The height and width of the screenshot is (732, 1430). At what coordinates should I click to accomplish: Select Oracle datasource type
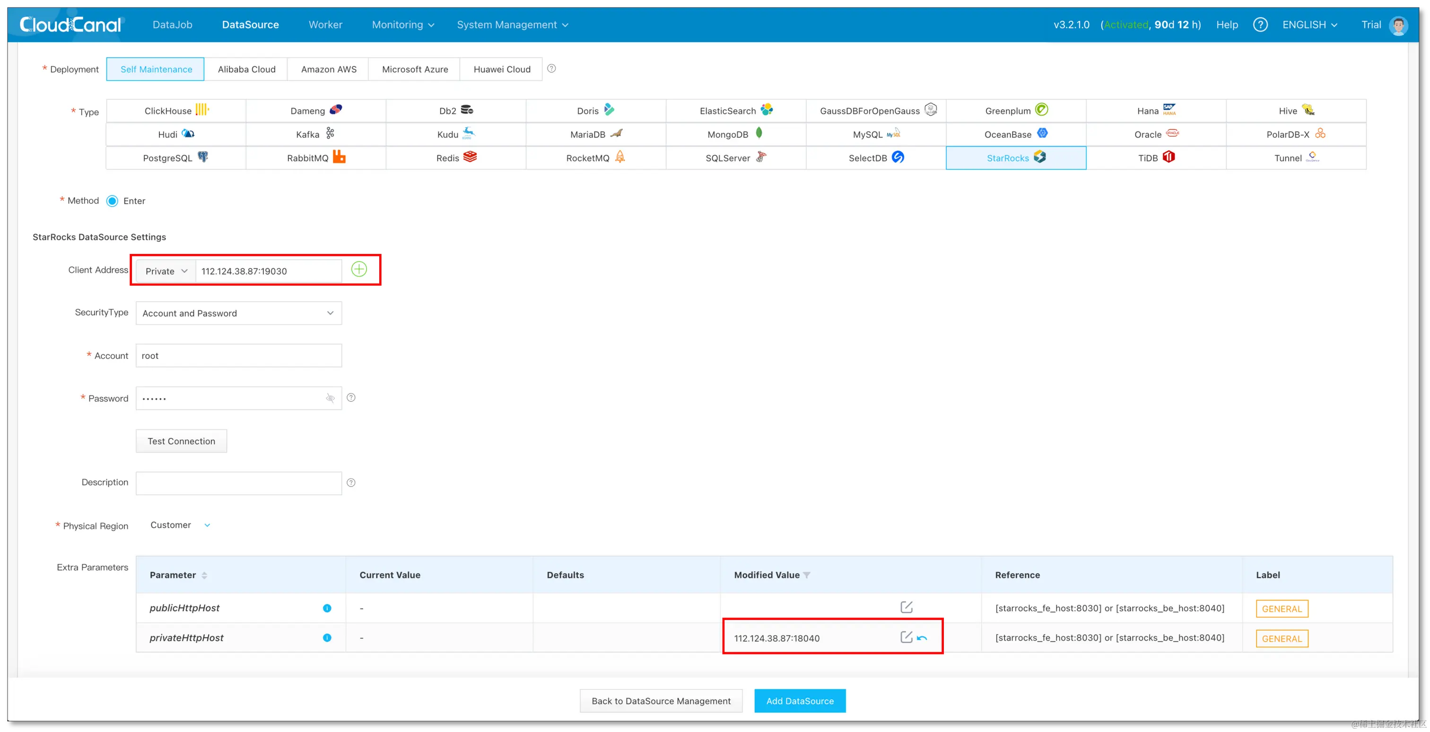1156,134
